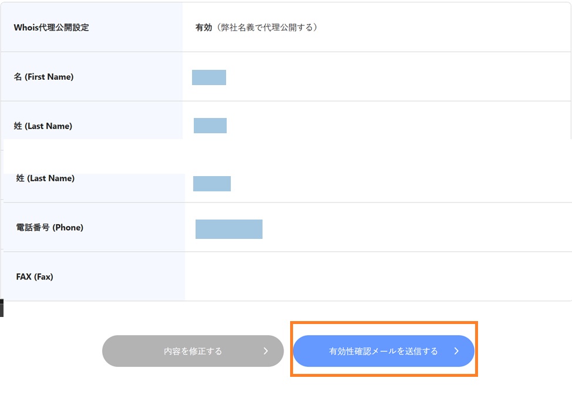Select the Whois代理公開設定 row label
The image size is (572, 415).
[52, 27]
